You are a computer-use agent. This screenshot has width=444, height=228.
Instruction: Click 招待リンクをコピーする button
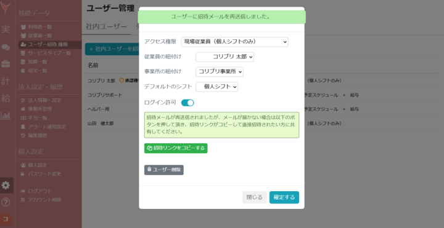click(176, 148)
